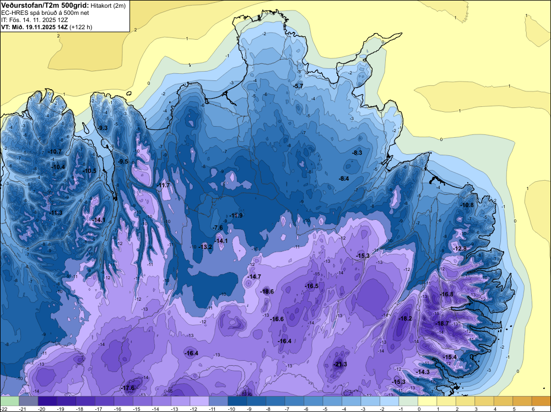The width and height of the screenshot is (551, 412).
Task: Click the '2' label on the color scale
Action: tap(457, 409)
